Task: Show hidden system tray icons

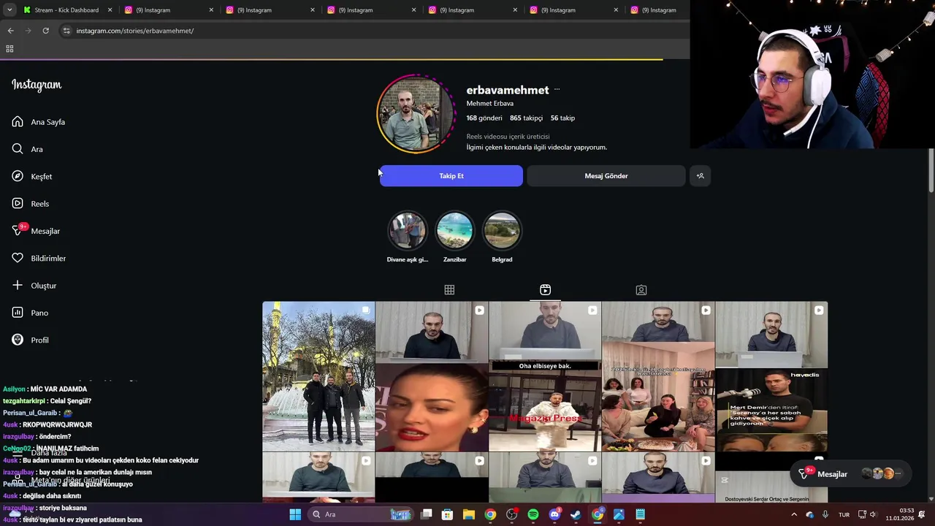Action: point(794,514)
